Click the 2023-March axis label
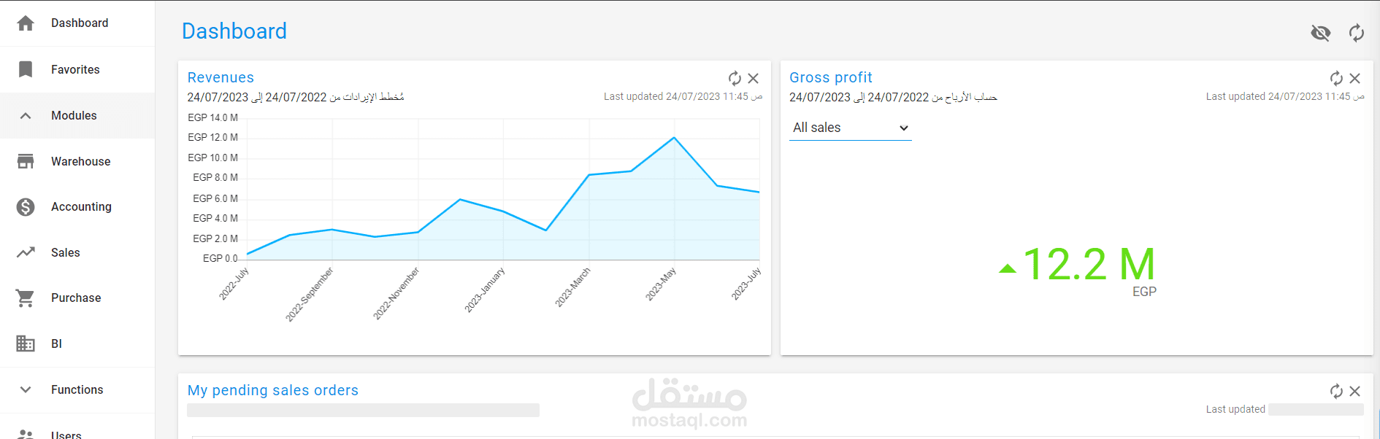 [x=572, y=287]
